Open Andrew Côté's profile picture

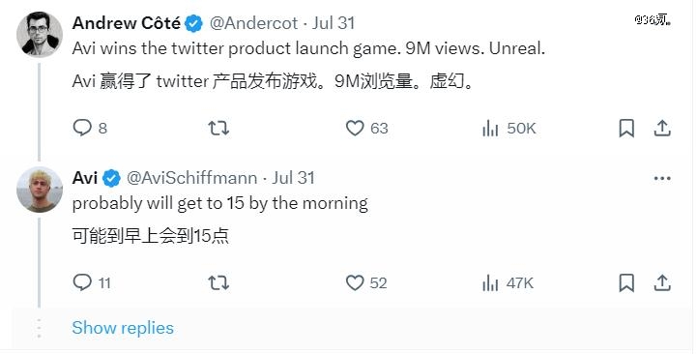(x=40, y=35)
